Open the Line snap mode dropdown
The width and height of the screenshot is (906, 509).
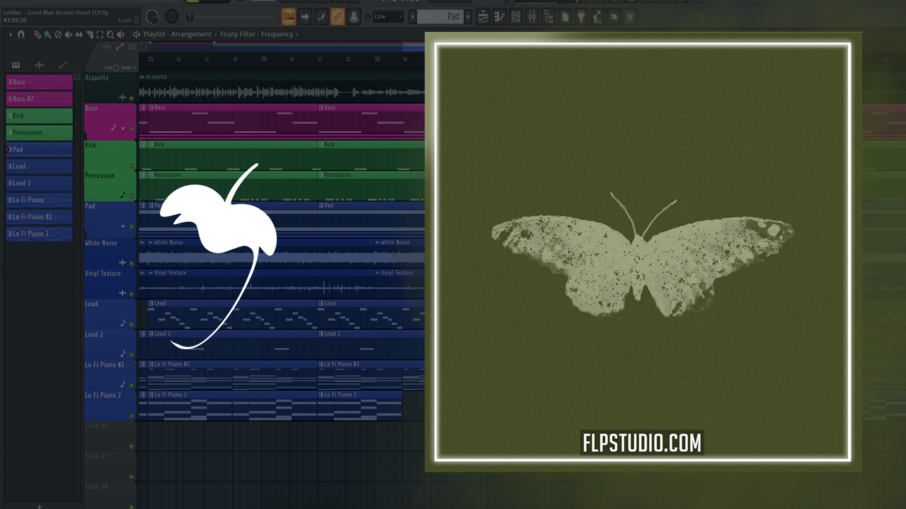point(388,16)
